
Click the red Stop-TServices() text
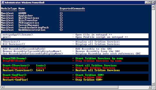pos(15,68)
